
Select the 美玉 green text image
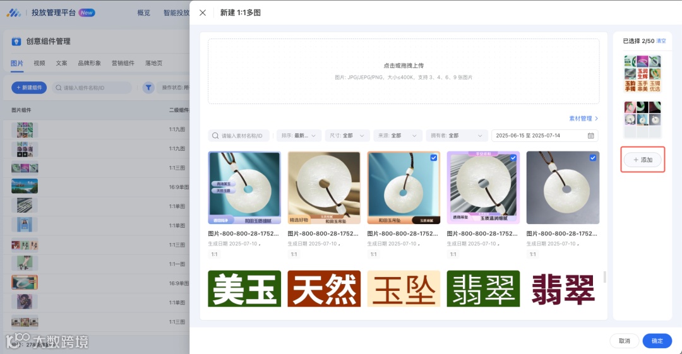coord(244,289)
